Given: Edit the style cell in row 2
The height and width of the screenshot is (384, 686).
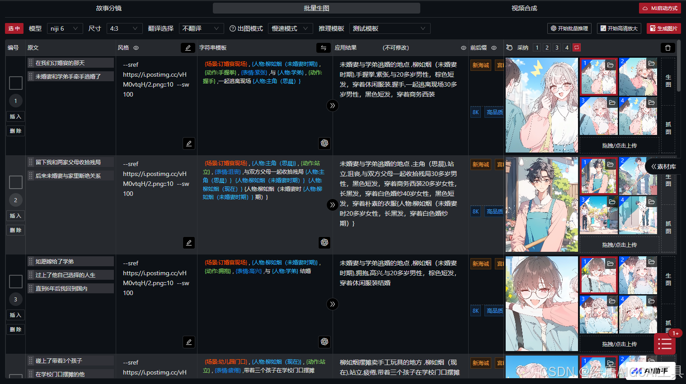Looking at the screenshot, I should click(189, 243).
